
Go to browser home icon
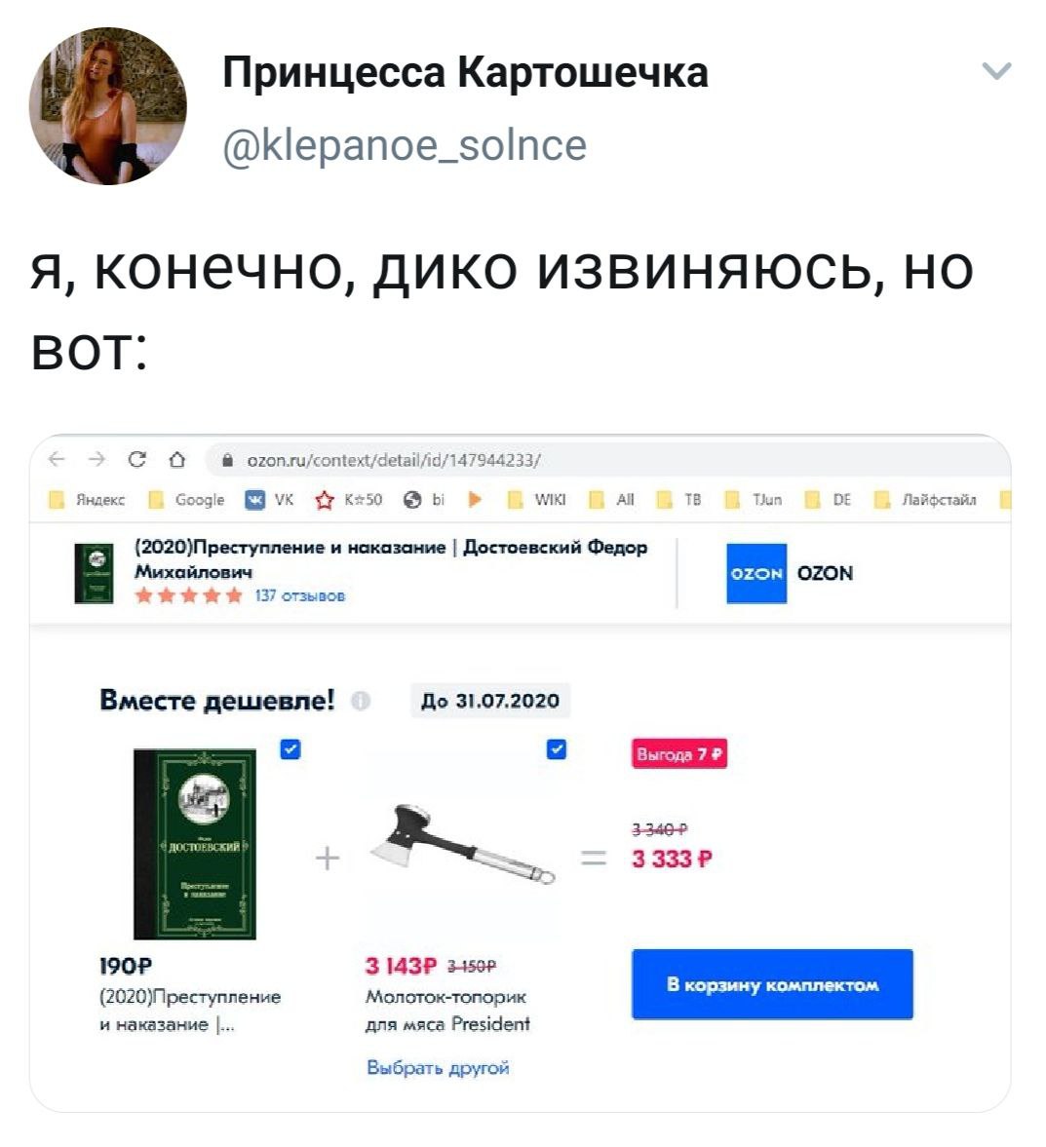point(177,459)
